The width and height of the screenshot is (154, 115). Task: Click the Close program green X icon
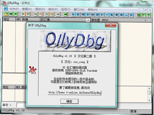tap(16, 14)
